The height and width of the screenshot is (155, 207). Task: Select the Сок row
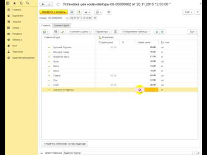(120, 81)
